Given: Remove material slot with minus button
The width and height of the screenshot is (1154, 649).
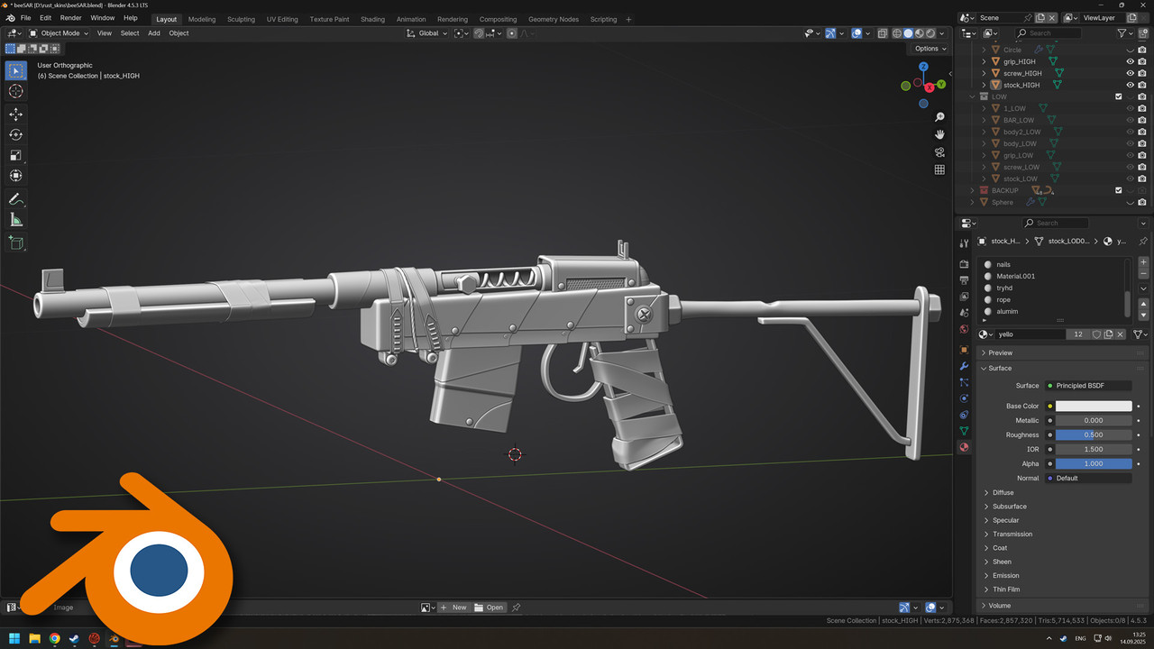Looking at the screenshot, I should point(1144,274).
